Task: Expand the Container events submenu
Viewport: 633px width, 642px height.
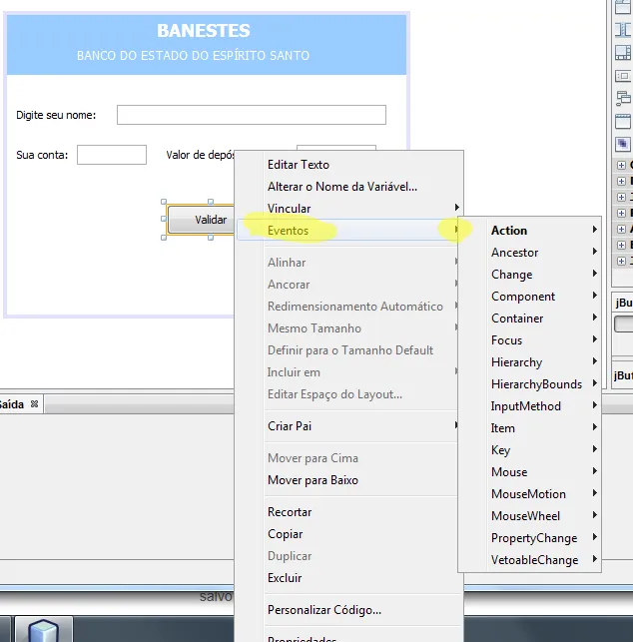Action: 529,319
